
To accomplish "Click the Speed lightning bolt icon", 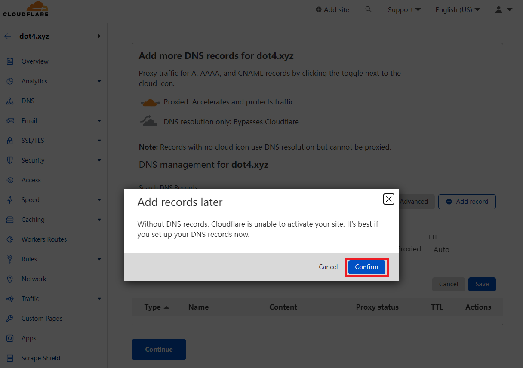I will pos(10,200).
